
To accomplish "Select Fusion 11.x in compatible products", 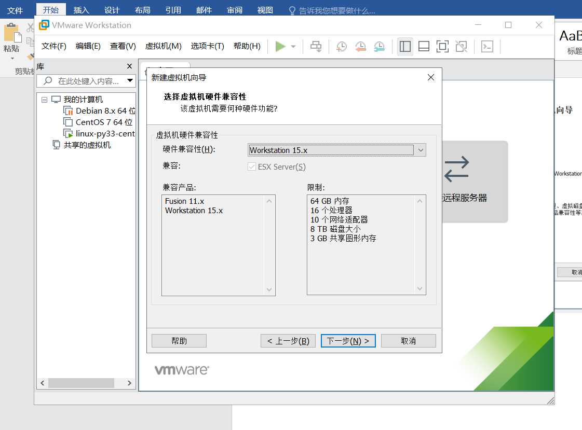I will (x=184, y=201).
